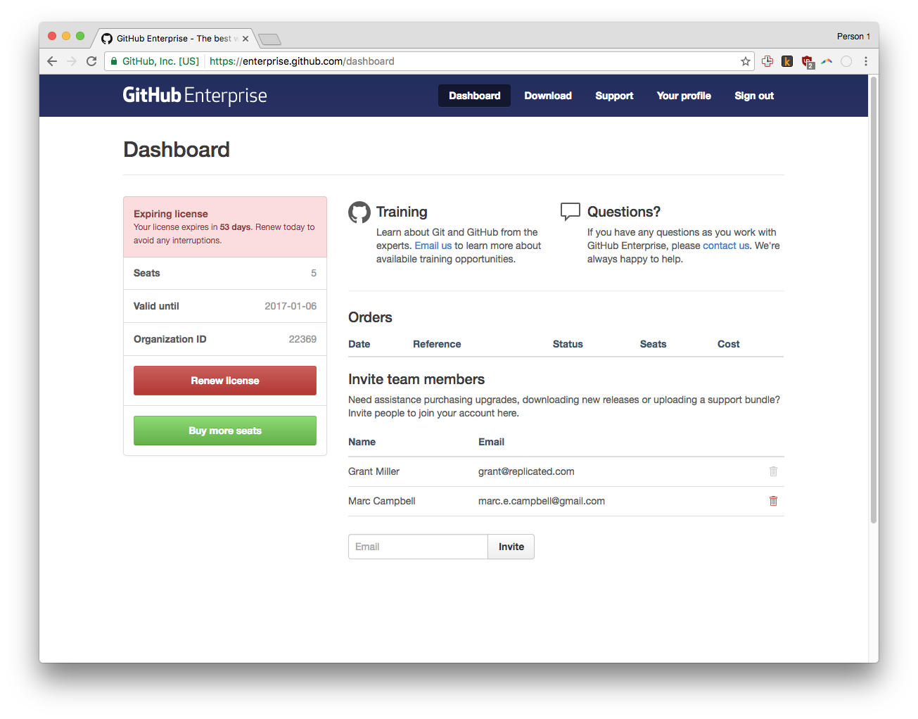
Task: Open a new browser tab
Action: coord(269,39)
